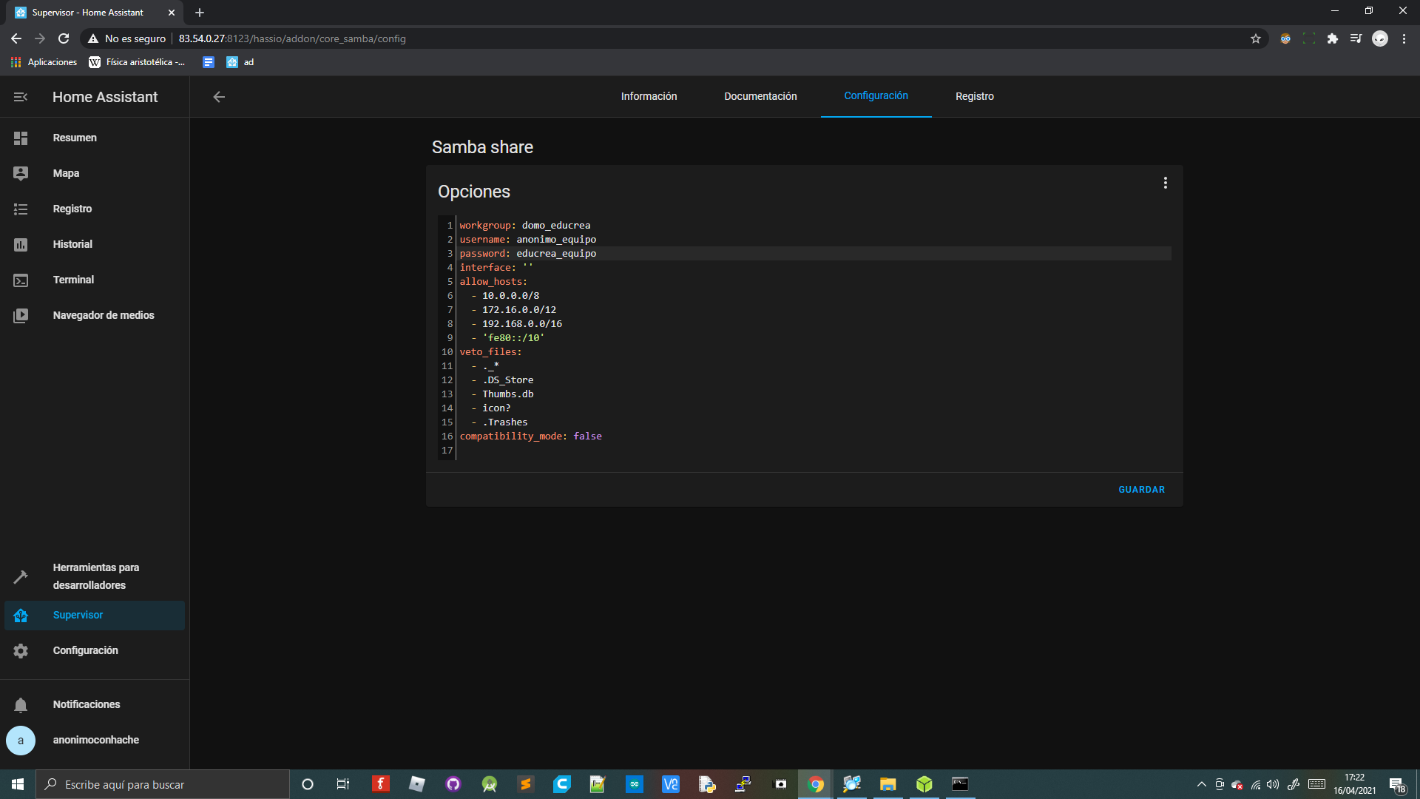Open the Historial chart icon

(x=21, y=245)
